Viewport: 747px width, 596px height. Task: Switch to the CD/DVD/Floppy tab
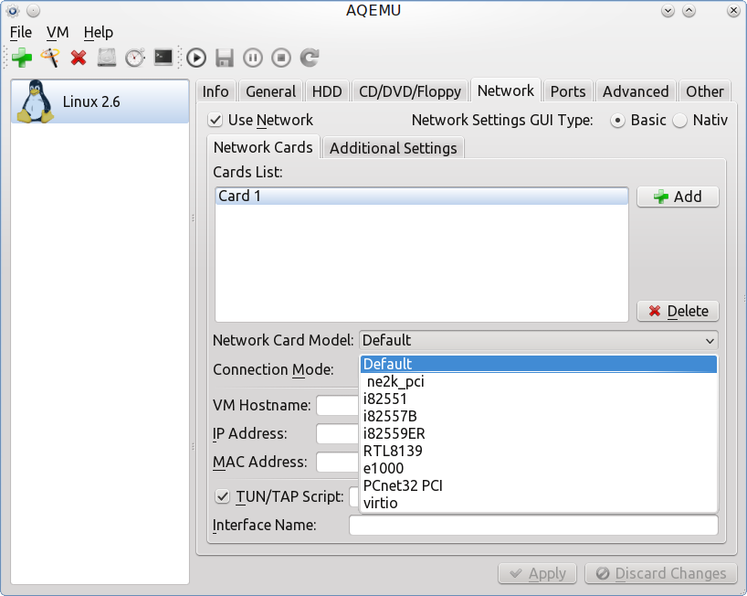click(x=410, y=91)
